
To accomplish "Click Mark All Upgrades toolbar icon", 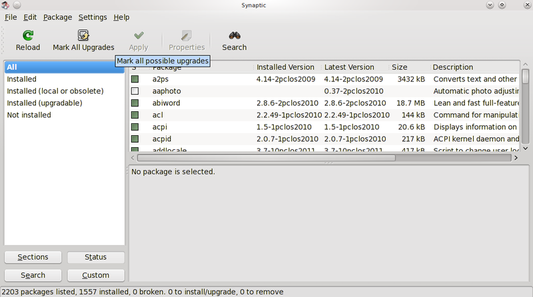I will [x=83, y=35].
